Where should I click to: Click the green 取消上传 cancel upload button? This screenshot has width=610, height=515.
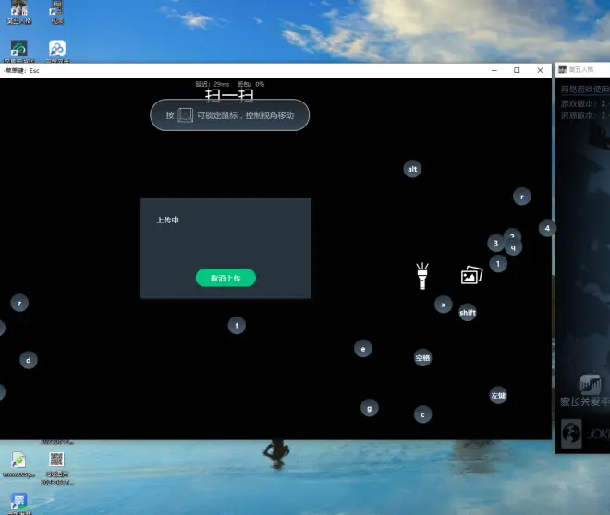pyautogui.click(x=226, y=278)
